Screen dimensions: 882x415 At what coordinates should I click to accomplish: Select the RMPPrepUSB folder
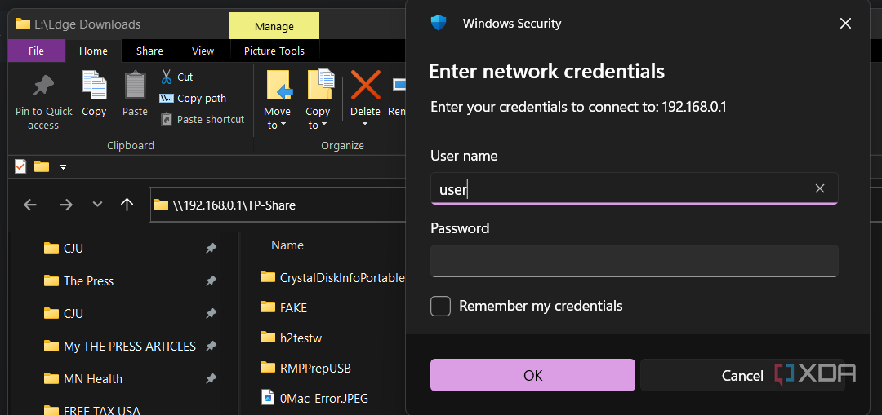pos(315,368)
